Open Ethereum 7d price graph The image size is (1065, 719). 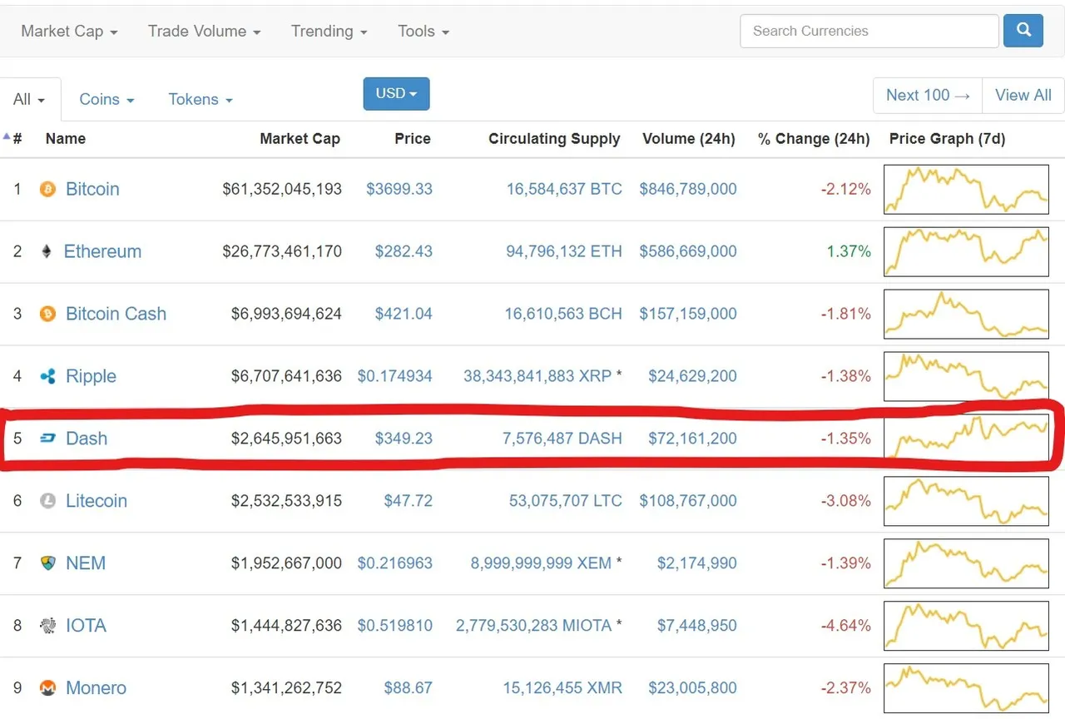966,251
